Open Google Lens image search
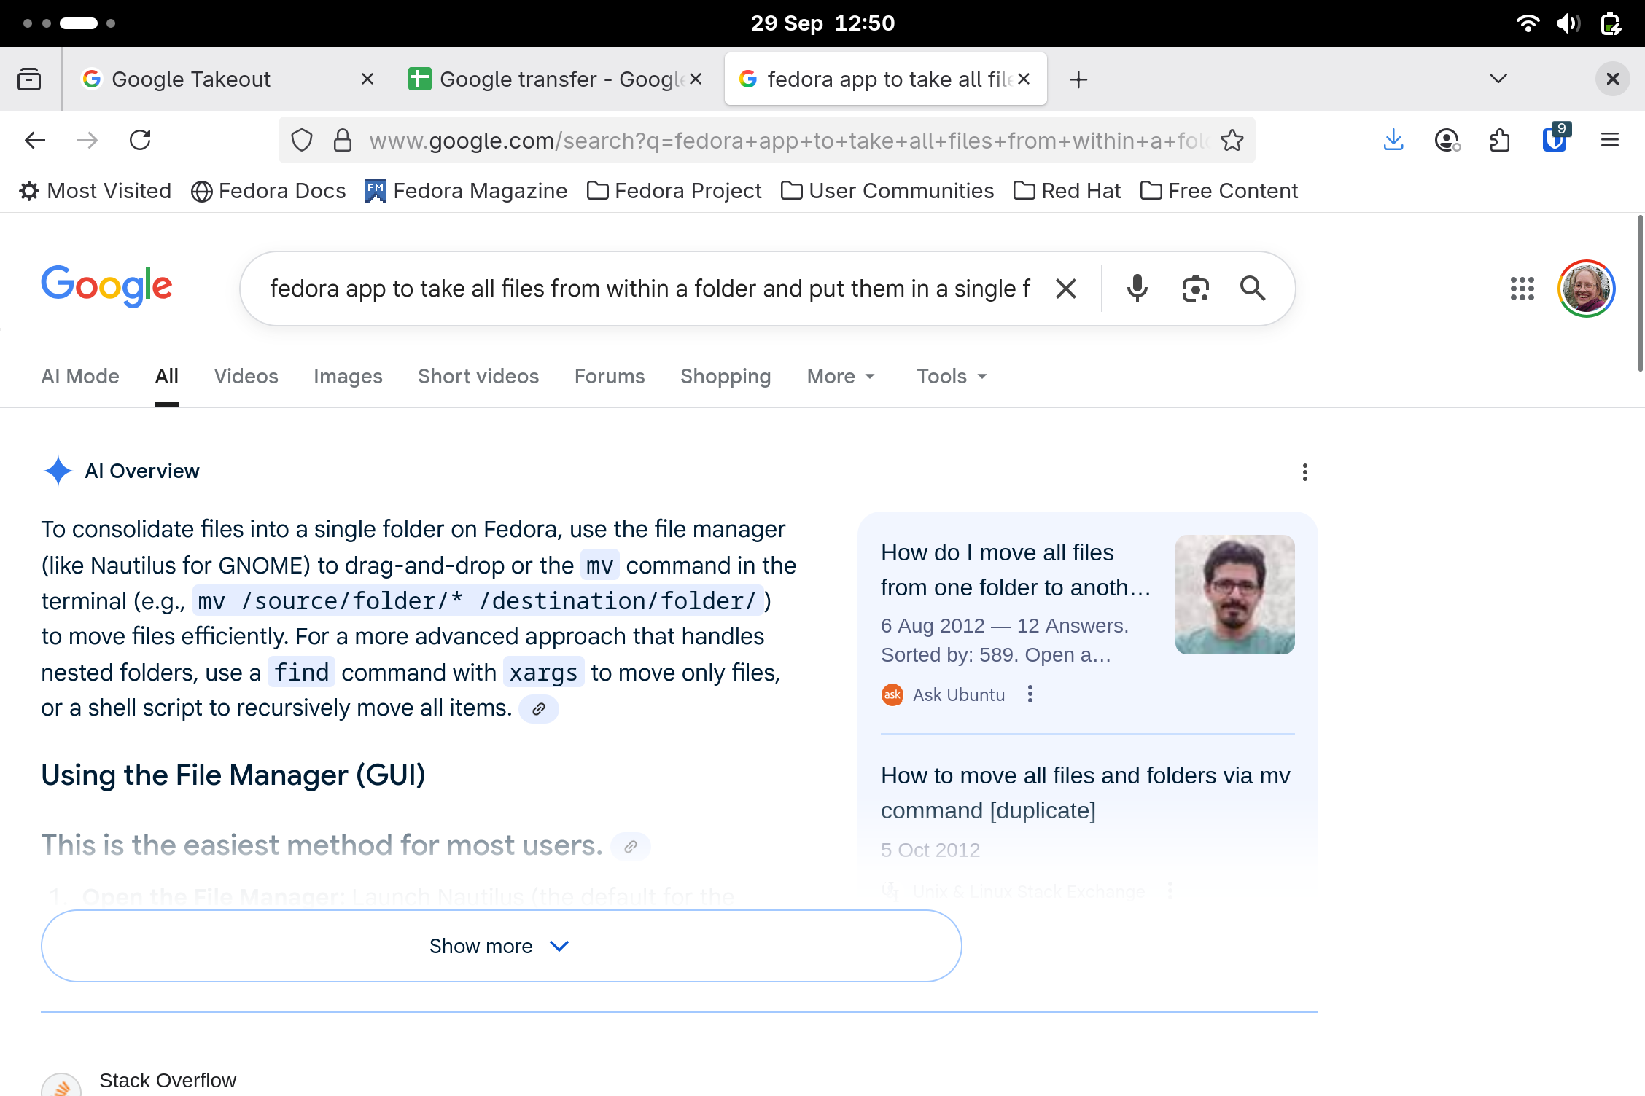1645x1096 pixels. 1195,289
